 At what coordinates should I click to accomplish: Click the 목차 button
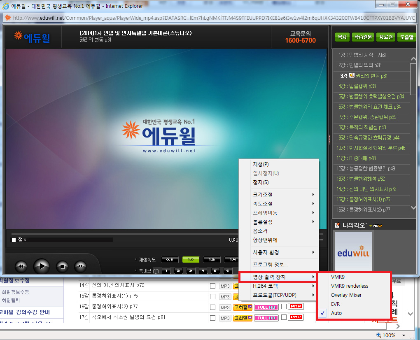[342, 37]
